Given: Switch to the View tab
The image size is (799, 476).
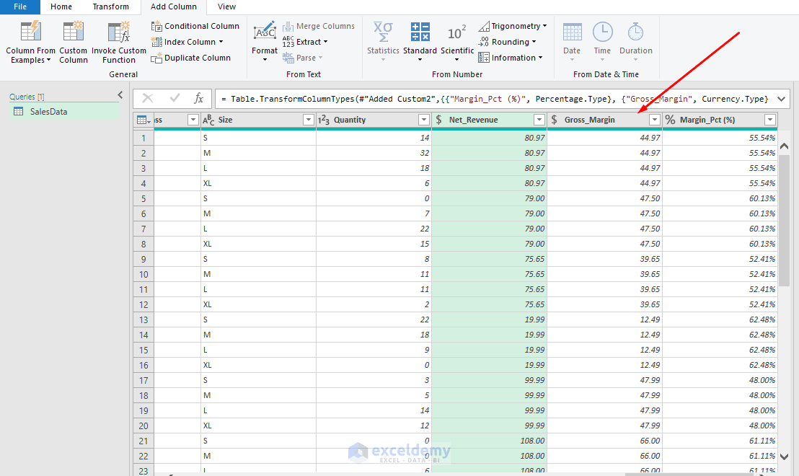Looking at the screenshot, I should pyautogui.click(x=226, y=6).
